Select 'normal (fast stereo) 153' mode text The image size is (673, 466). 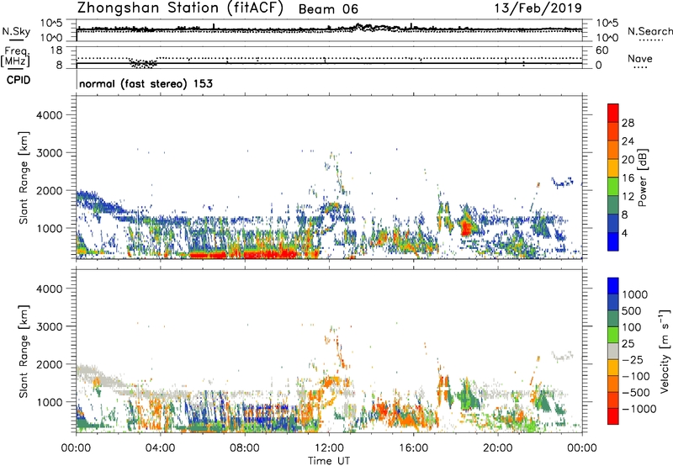pyautogui.click(x=146, y=83)
